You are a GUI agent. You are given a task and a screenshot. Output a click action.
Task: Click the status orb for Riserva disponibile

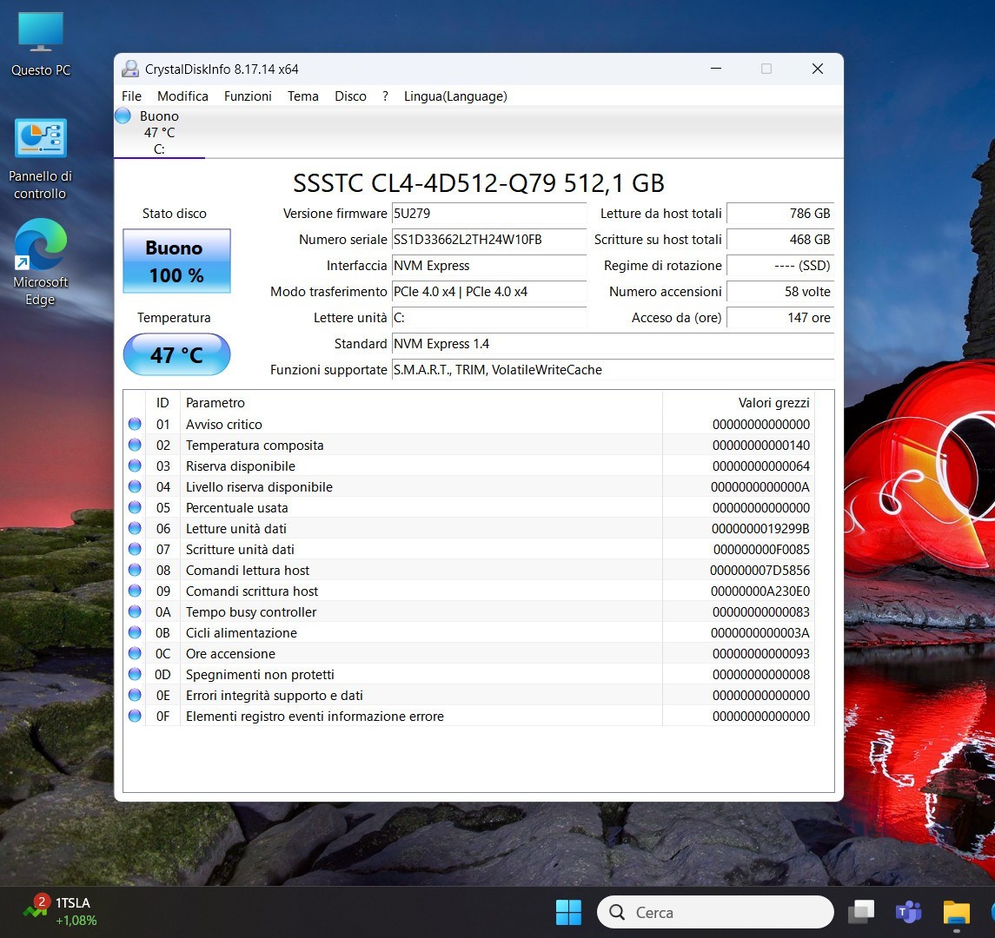(x=135, y=466)
